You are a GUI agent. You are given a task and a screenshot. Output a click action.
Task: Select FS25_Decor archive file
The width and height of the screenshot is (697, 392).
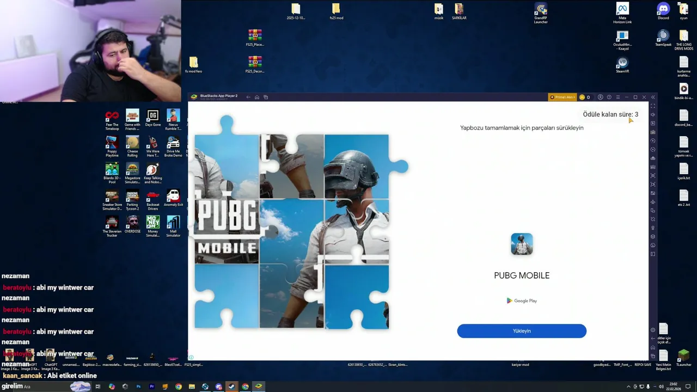pos(255,65)
